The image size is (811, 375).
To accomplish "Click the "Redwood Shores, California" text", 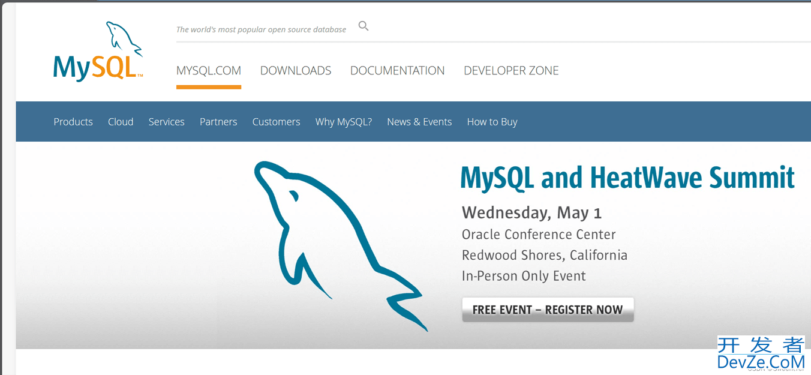I will (545, 256).
